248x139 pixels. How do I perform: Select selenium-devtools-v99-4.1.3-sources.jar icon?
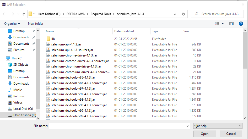coord(48,116)
